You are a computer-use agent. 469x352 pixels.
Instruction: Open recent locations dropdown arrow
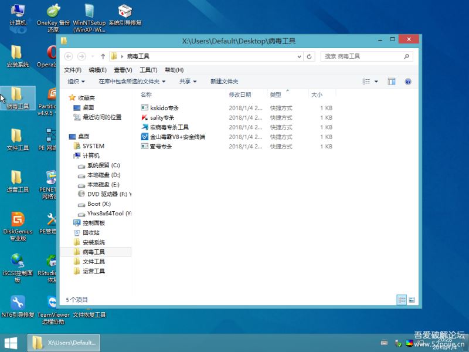93,56
